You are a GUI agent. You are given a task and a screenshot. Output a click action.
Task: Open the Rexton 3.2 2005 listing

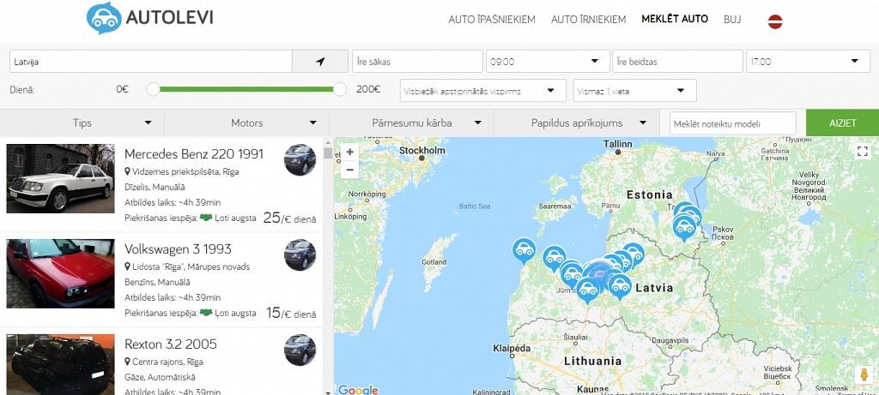tap(171, 344)
